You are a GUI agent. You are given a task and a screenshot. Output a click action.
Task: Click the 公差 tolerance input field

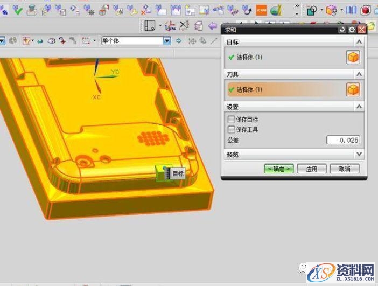click(343, 141)
